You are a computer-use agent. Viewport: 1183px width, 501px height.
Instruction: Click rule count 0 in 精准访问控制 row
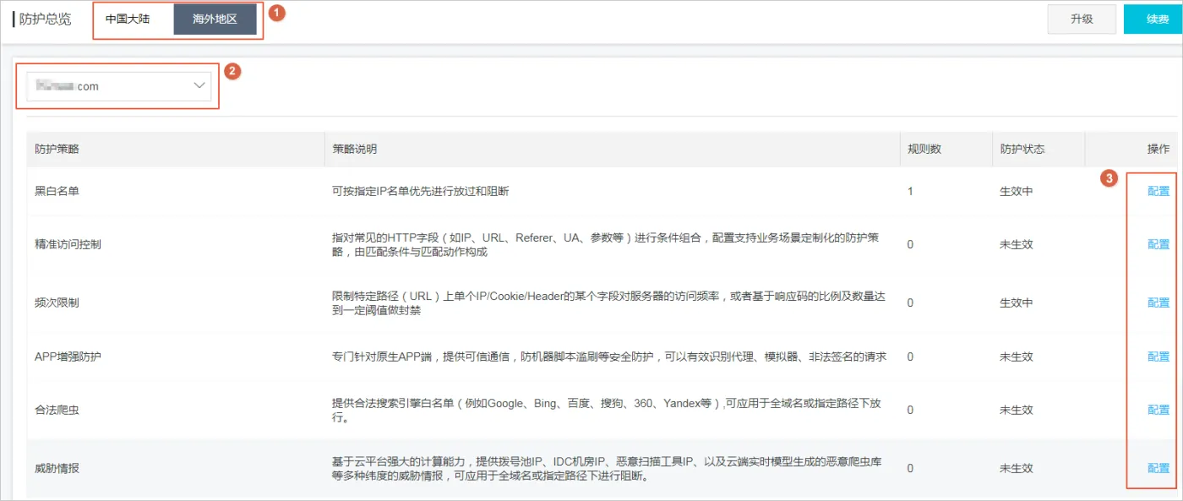[x=910, y=244]
